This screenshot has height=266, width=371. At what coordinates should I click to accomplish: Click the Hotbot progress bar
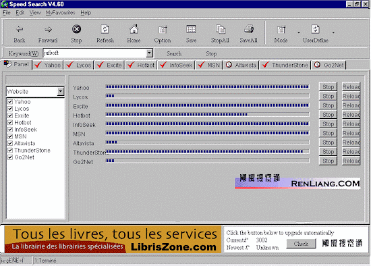click(207, 115)
